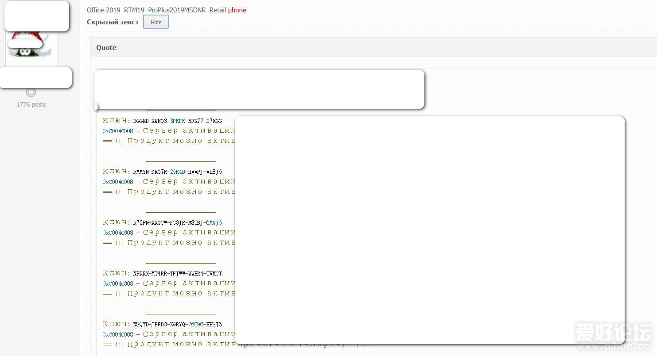Select the '1776 posts' text
The image size is (657, 356).
[31, 104]
